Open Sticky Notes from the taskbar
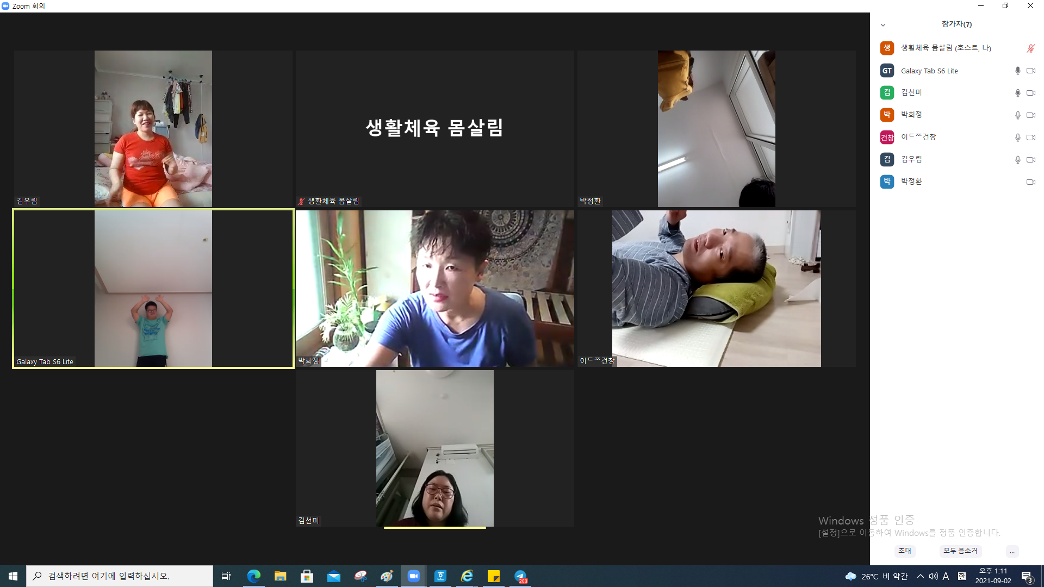Screen dimensions: 1044x587 click(x=493, y=576)
